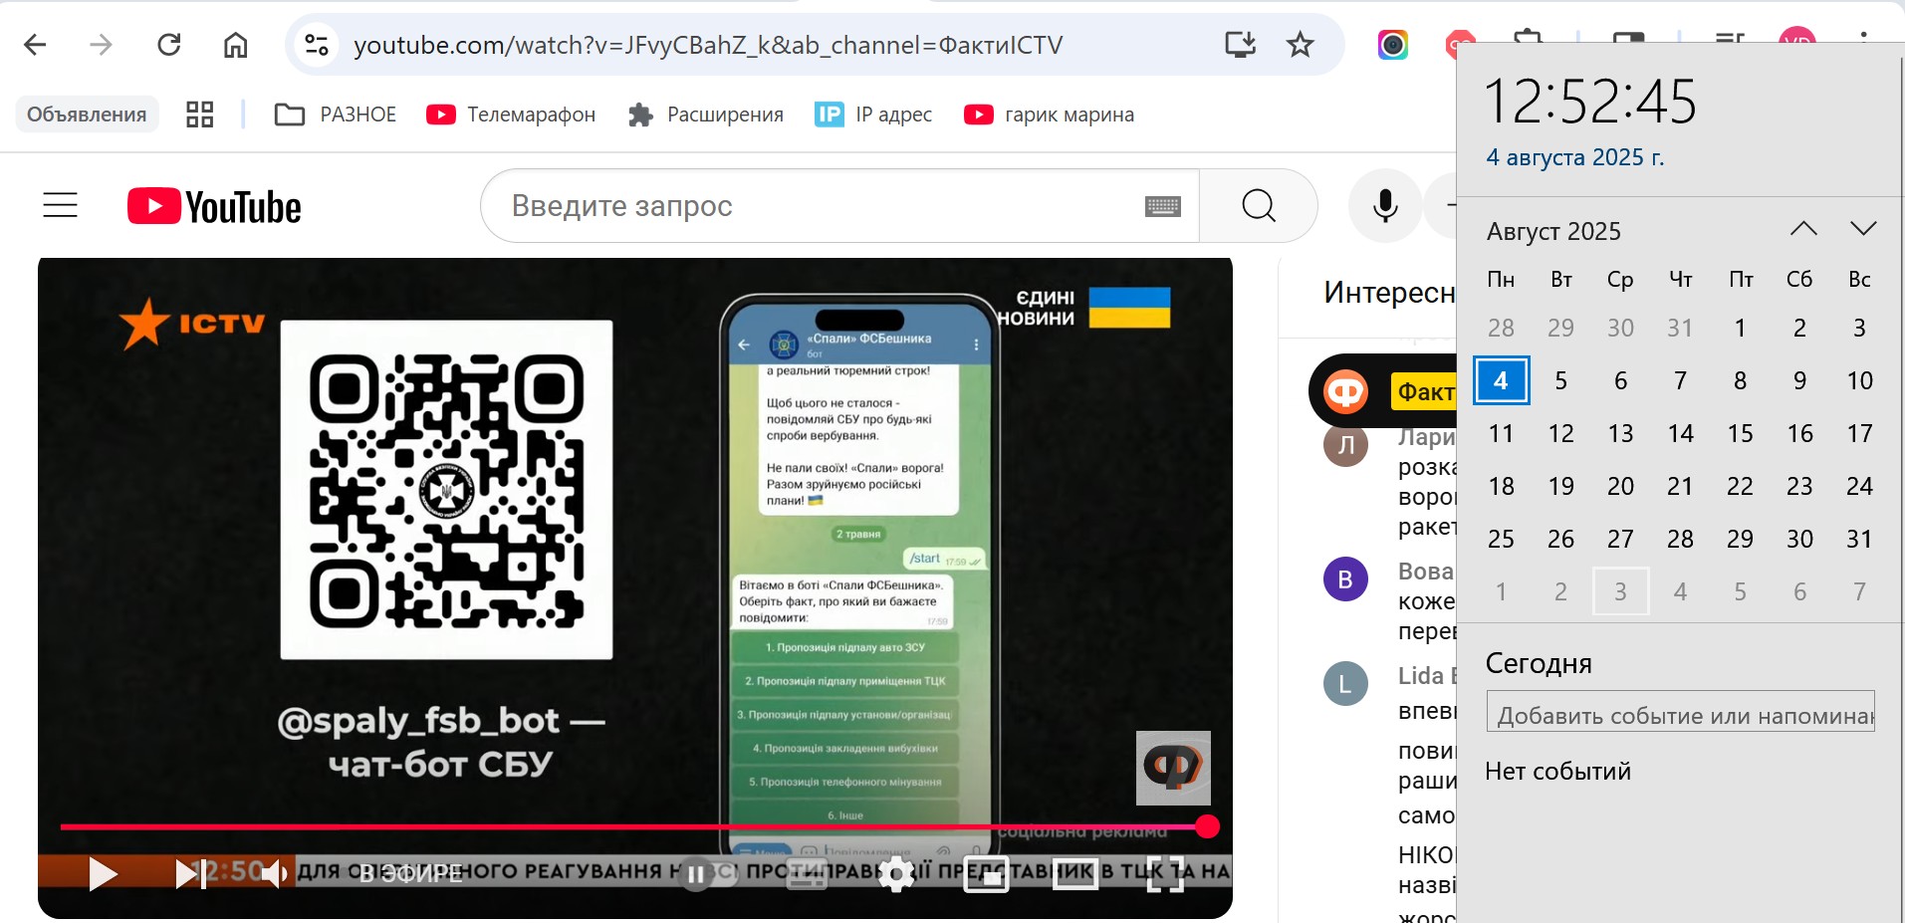The height and width of the screenshot is (923, 1905).
Task: Click the "Л" commenter avatar in chat
Action: [1345, 444]
